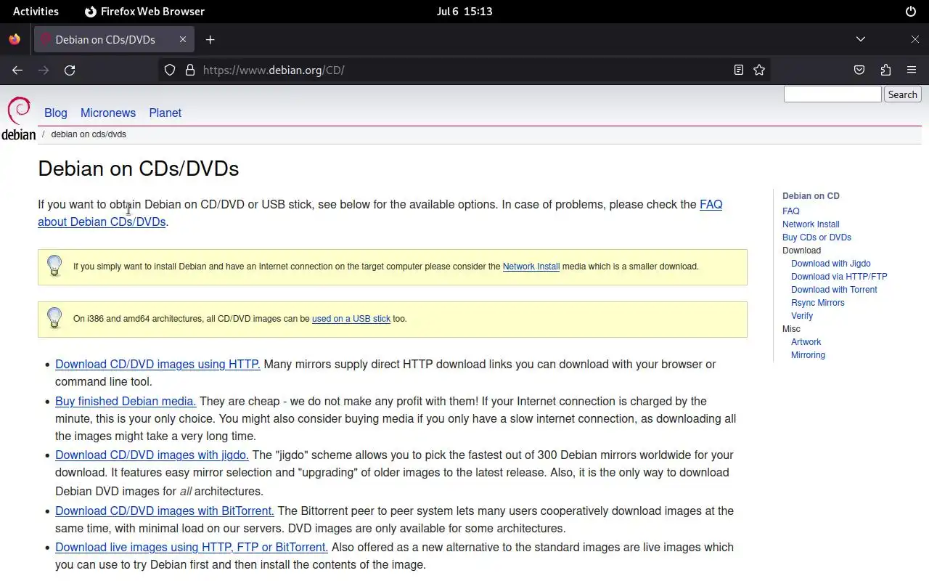Open the Planet navigation link

[165, 113]
